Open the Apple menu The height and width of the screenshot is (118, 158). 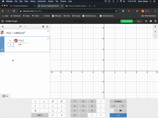click(3, 1)
